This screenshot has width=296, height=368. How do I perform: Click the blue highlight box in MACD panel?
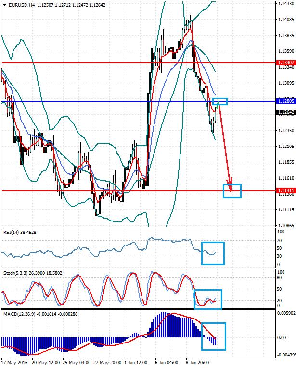213,336
